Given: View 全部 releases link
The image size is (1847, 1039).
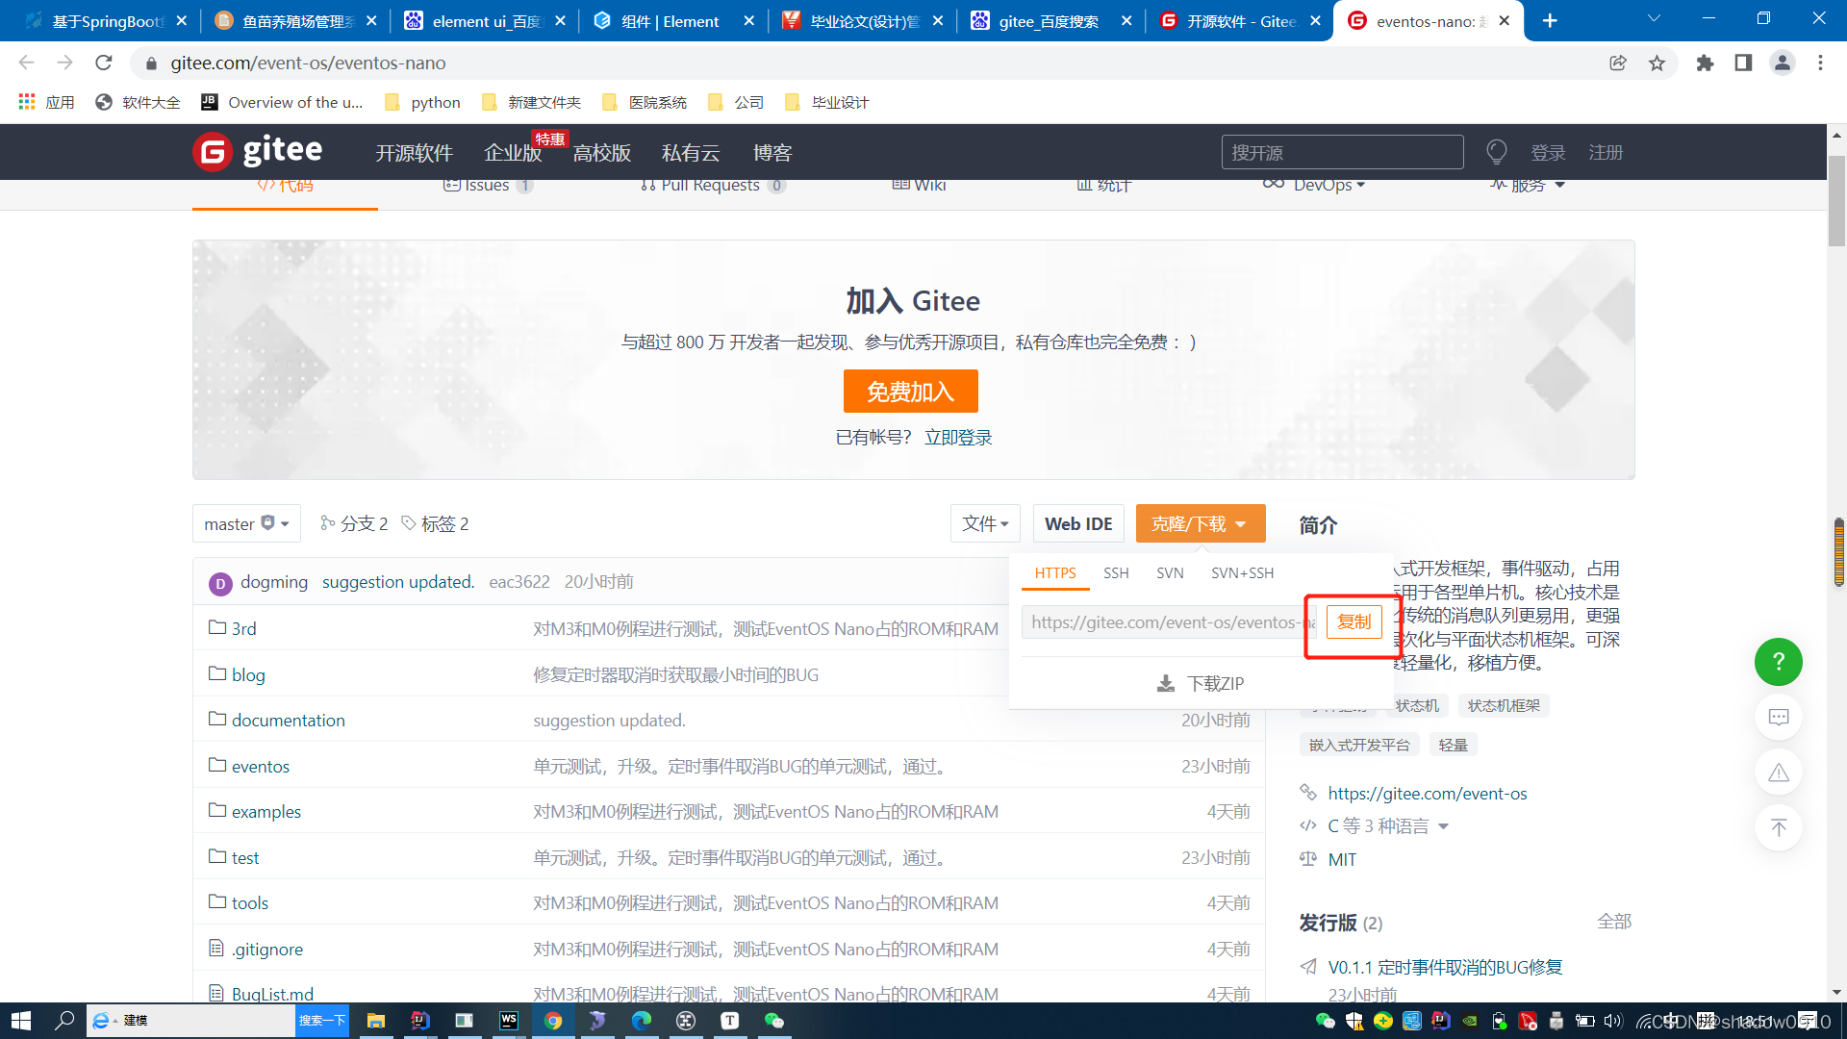Looking at the screenshot, I should pos(1614,922).
